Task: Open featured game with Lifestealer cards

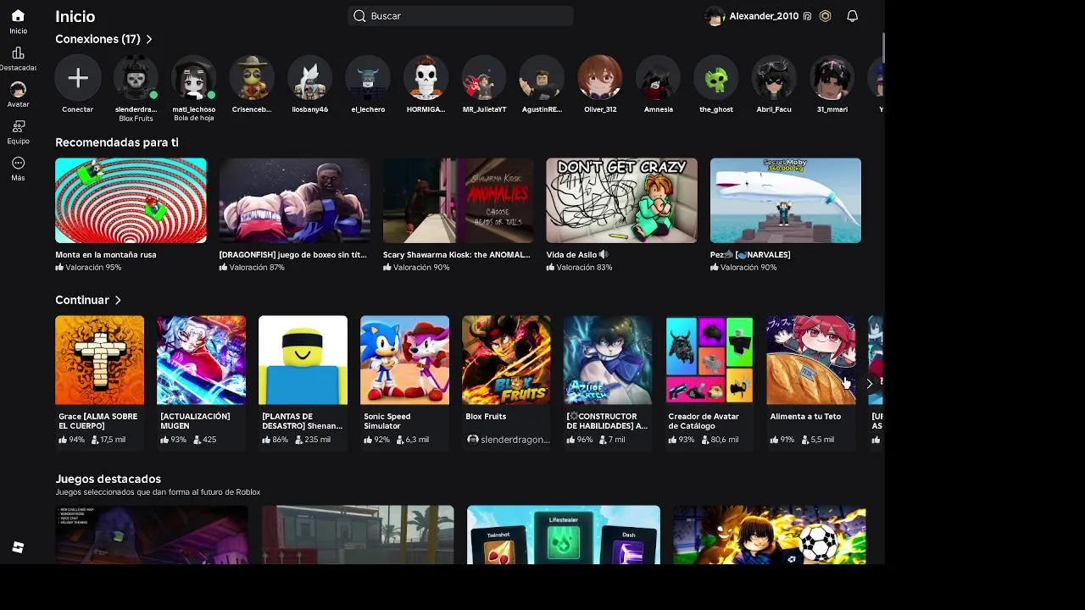Action: pos(564,535)
